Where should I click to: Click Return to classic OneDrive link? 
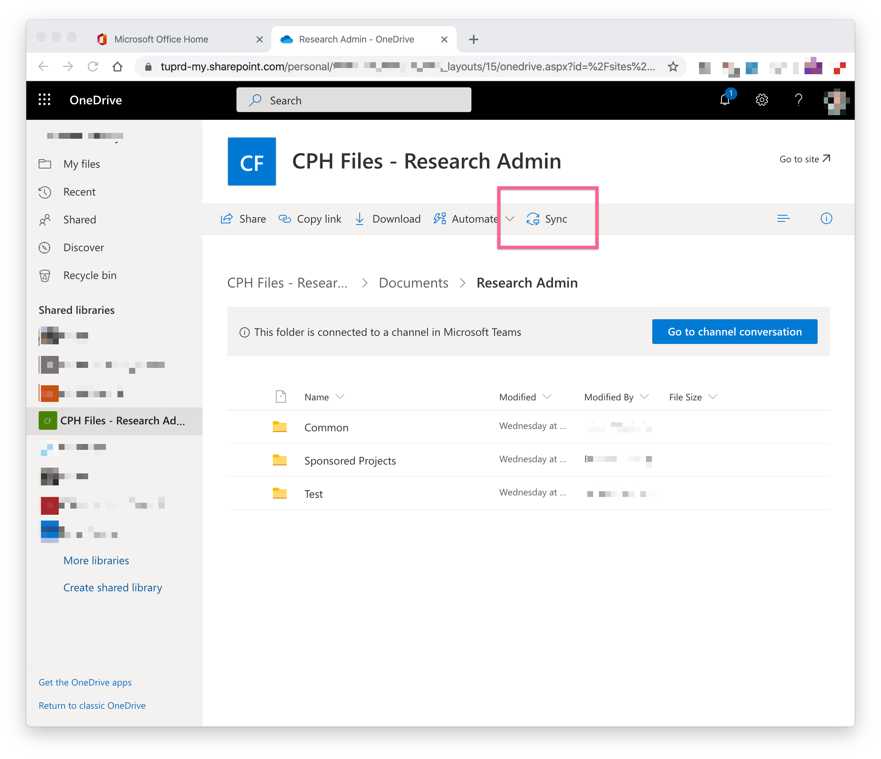[x=92, y=706]
